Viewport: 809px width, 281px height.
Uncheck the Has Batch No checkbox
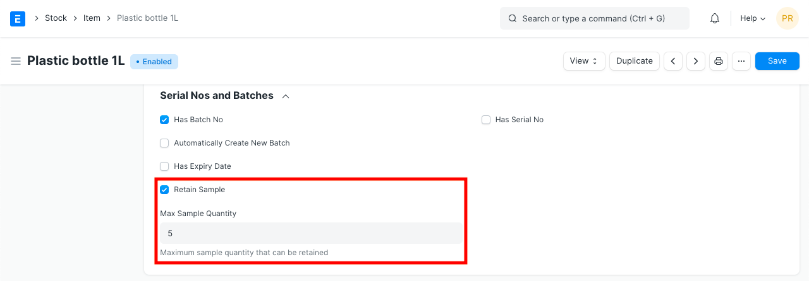pyautogui.click(x=164, y=120)
